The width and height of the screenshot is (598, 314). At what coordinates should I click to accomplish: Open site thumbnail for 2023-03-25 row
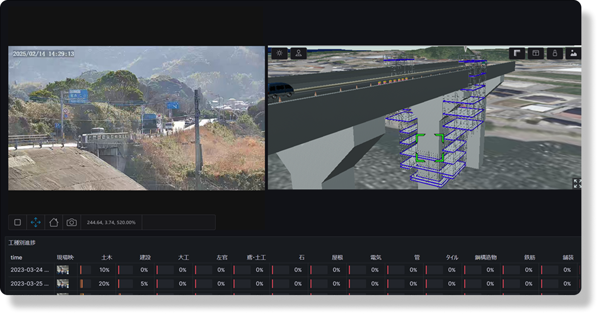[63, 283]
